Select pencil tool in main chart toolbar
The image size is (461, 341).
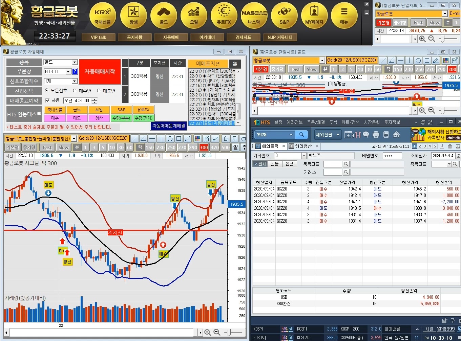click(188, 138)
